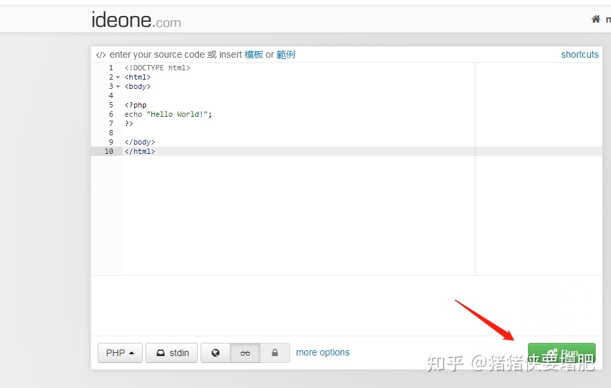The width and height of the screenshot is (611, 388).
Task: Insert the 范例 sample link
Action: tap(286, 54)
